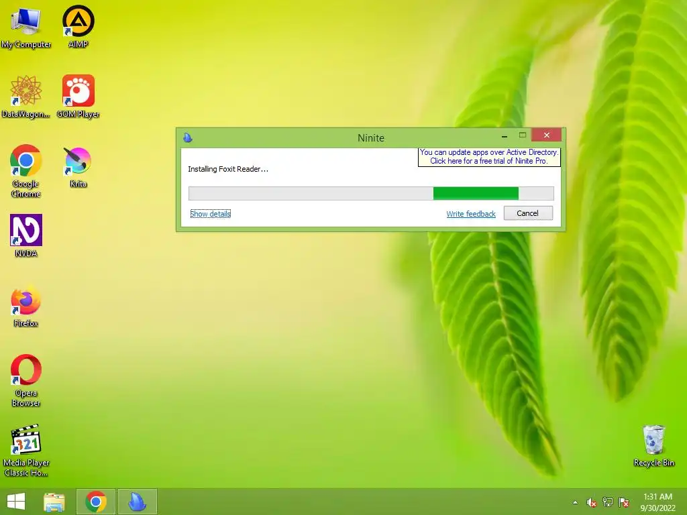Click the installation progress bar
Screen dimensions: 687x515
371,193
